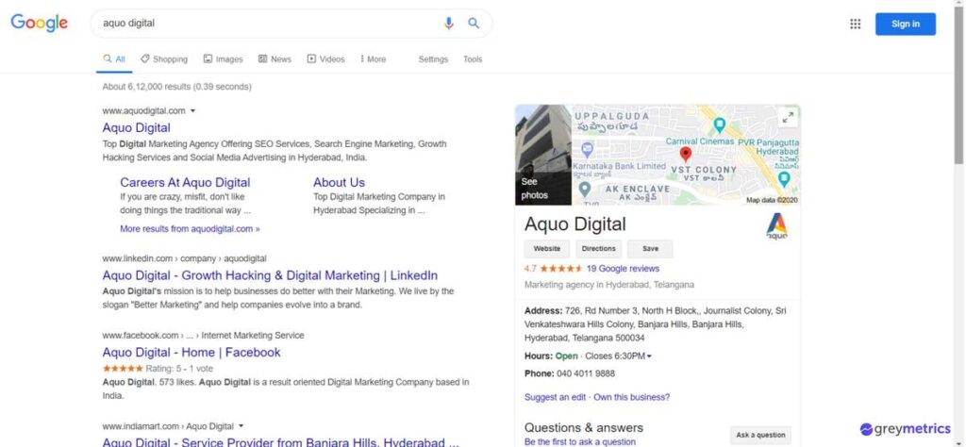966x447 pixels.
Task: Click the Questions & answers heading
Action: click(583, 427)
